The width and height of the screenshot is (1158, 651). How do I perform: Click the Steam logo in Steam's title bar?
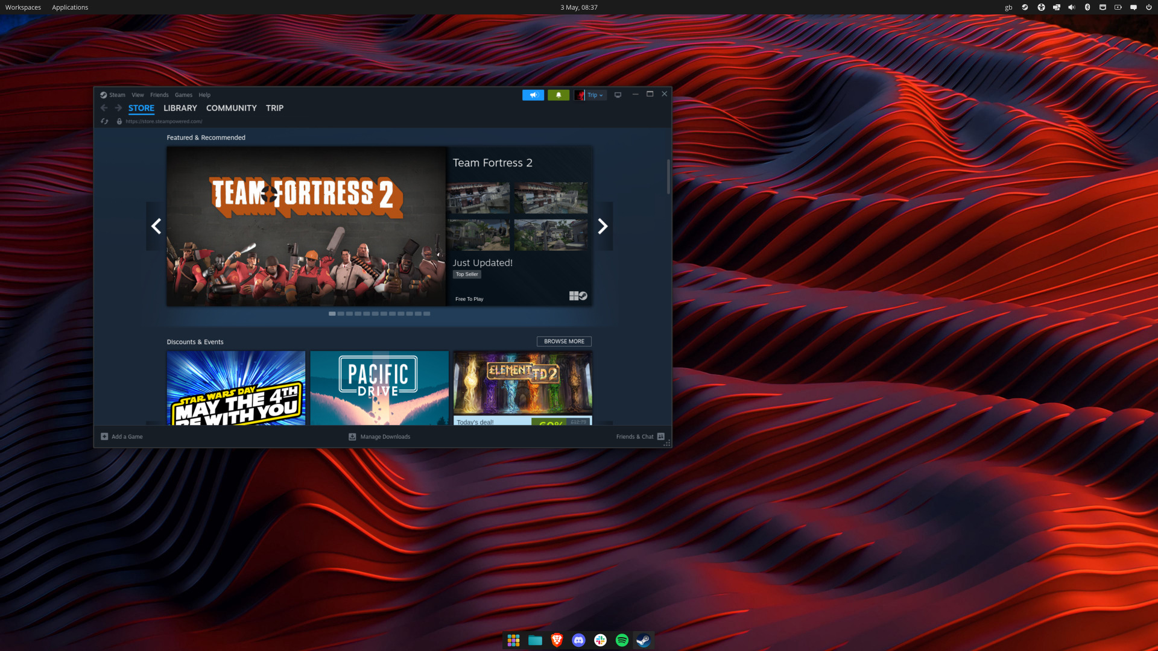click(x=104, y=95)
